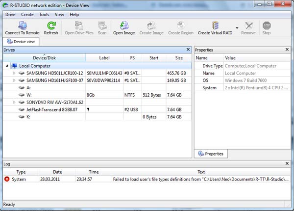Click the Scan toolbar icon

tap(102, 25)
